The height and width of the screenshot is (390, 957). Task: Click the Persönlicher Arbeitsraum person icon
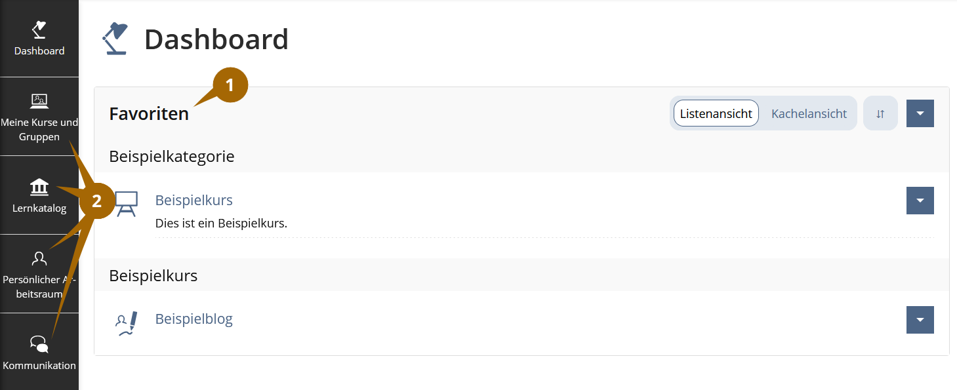[x=39, y=258]
